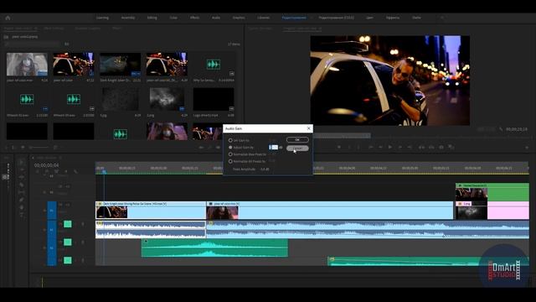This screenshot has width=536, height=302.
Task: Toggle timeline snap magnet icon
Action: 47,171
